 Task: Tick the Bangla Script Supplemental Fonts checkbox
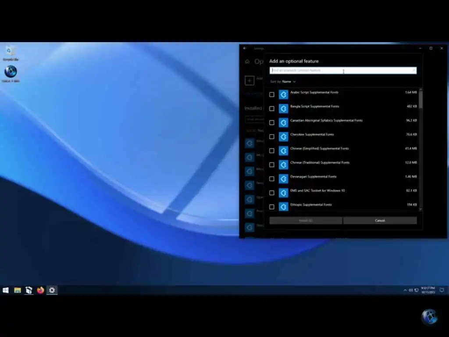pos(272,109)
